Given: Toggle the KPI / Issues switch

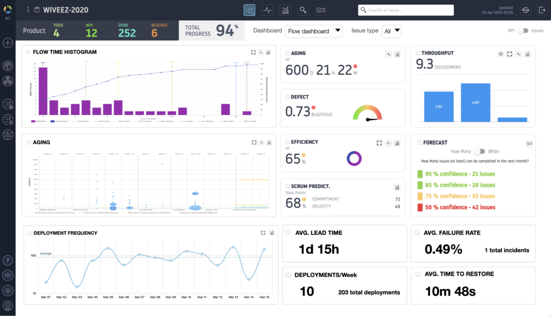Looking at the screenshot, I should point(522,31).
